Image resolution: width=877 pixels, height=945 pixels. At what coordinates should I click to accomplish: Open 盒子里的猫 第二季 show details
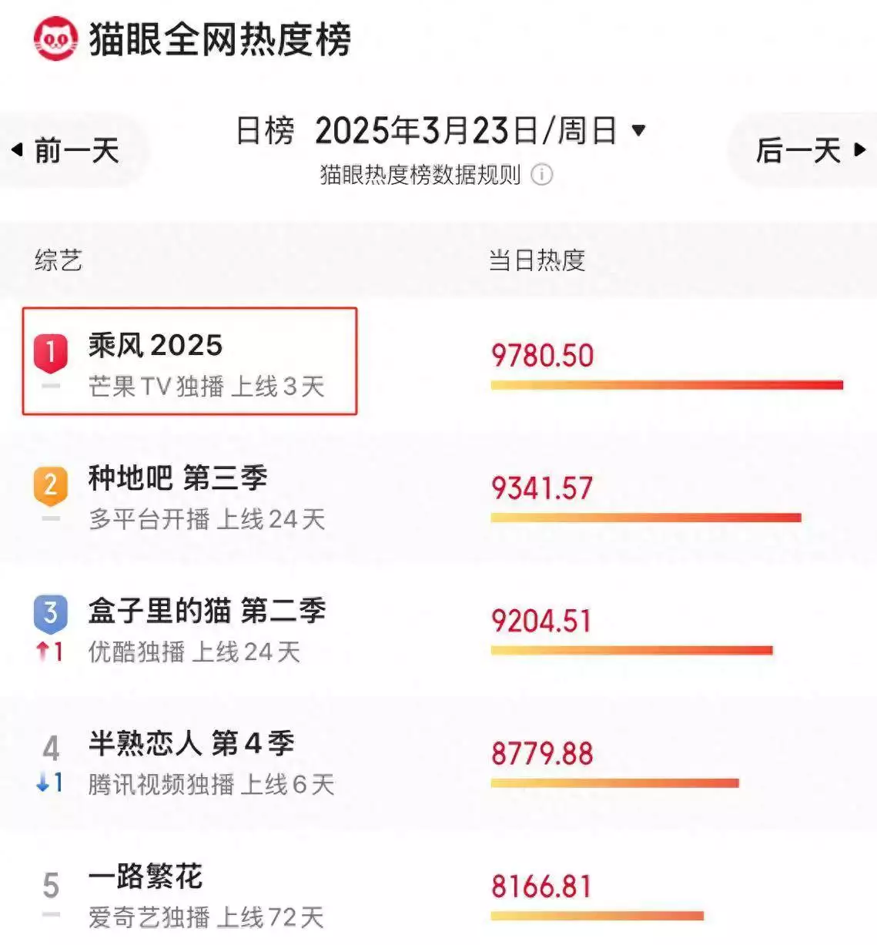click(207, 612)
